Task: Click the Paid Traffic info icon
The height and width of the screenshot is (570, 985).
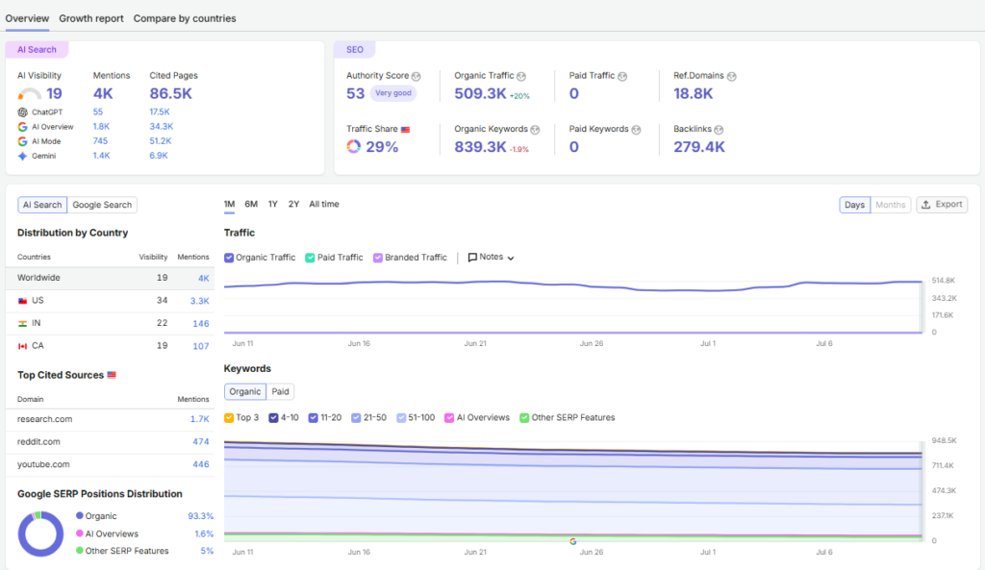Action: tap(622, 76)
